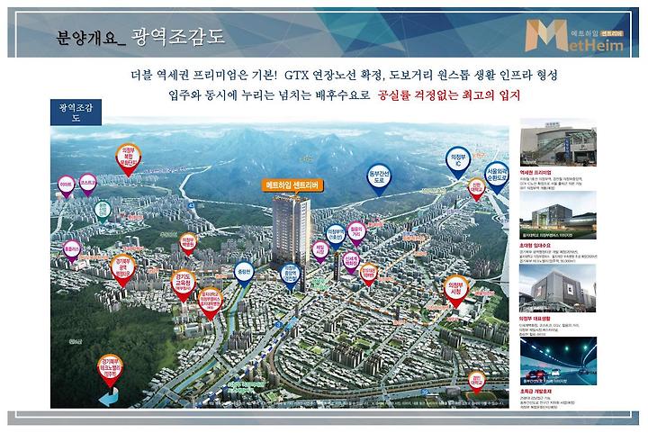Select the 이마트 purple map pin

[66, 186]
